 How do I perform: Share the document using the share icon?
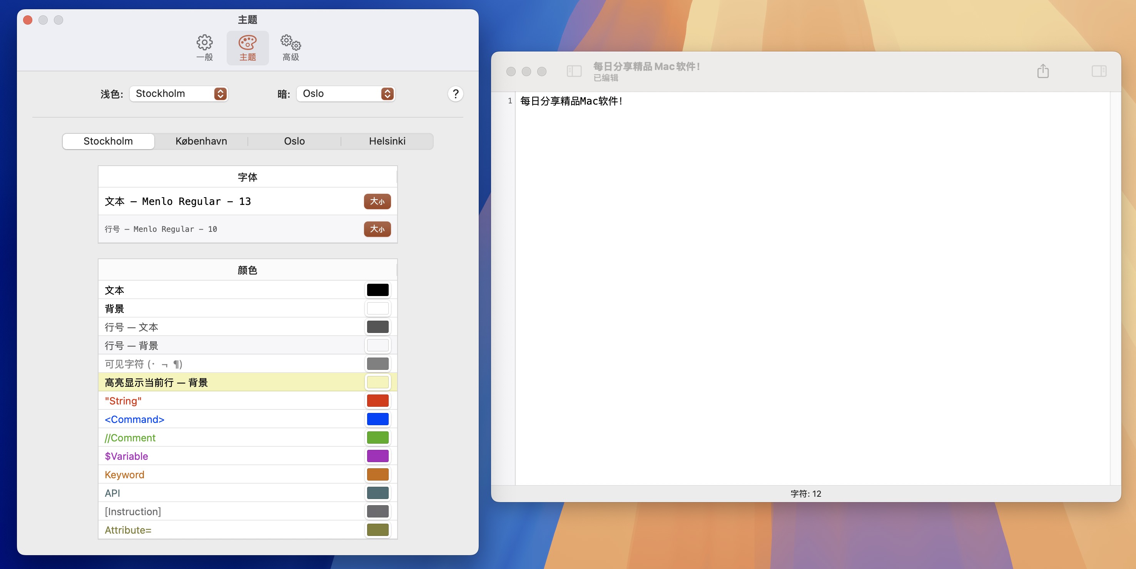click(x=1042, y=71)
